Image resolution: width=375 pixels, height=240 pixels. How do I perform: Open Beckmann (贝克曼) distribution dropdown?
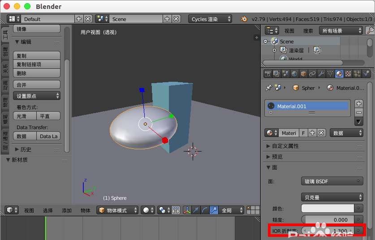tap(332, 197)
